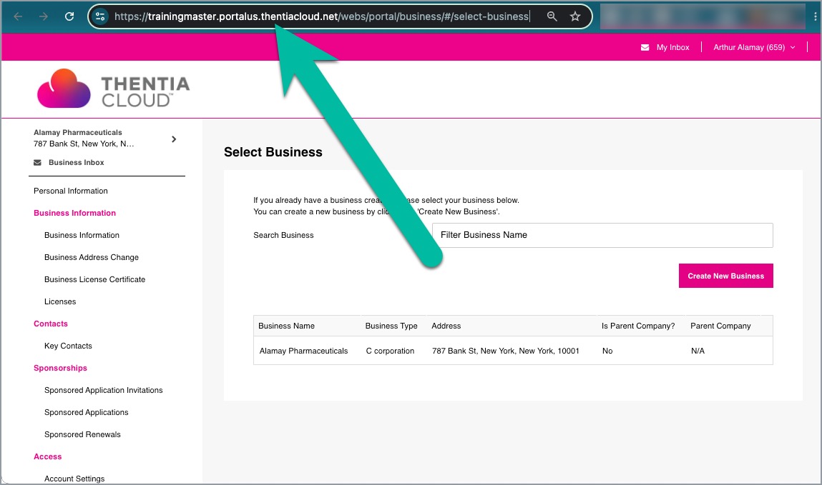
Task: Open Personal Information in the sidebar
Action: [x=71, y=191]
